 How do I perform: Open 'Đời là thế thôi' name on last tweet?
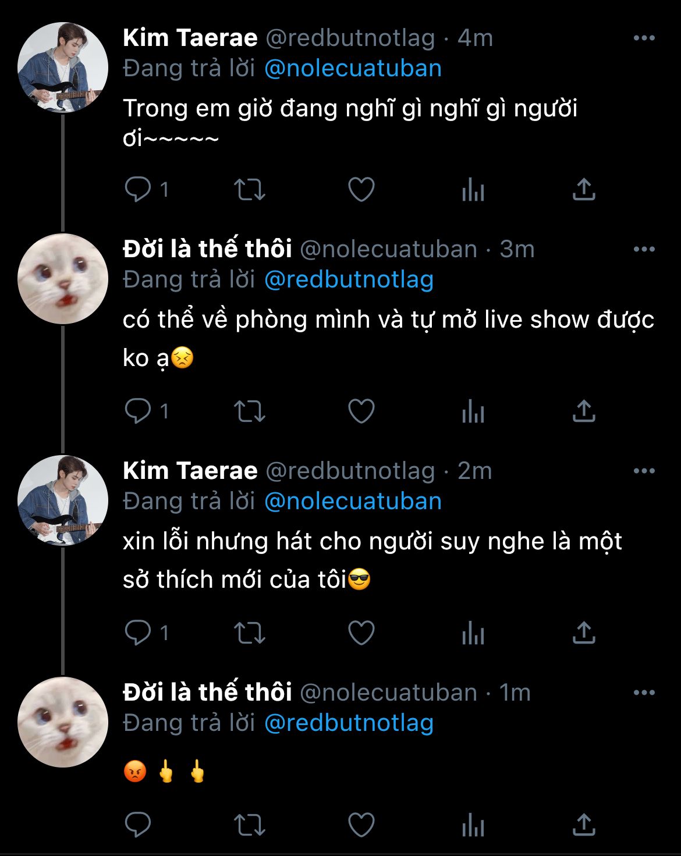[x=207, y=692]
